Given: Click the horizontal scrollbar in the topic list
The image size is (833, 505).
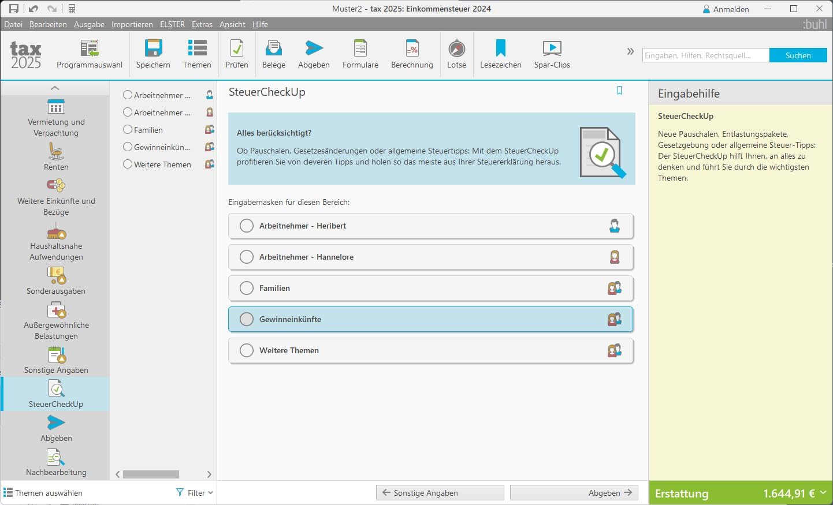Looking at the screenshot, I should [x=151, y=474].
